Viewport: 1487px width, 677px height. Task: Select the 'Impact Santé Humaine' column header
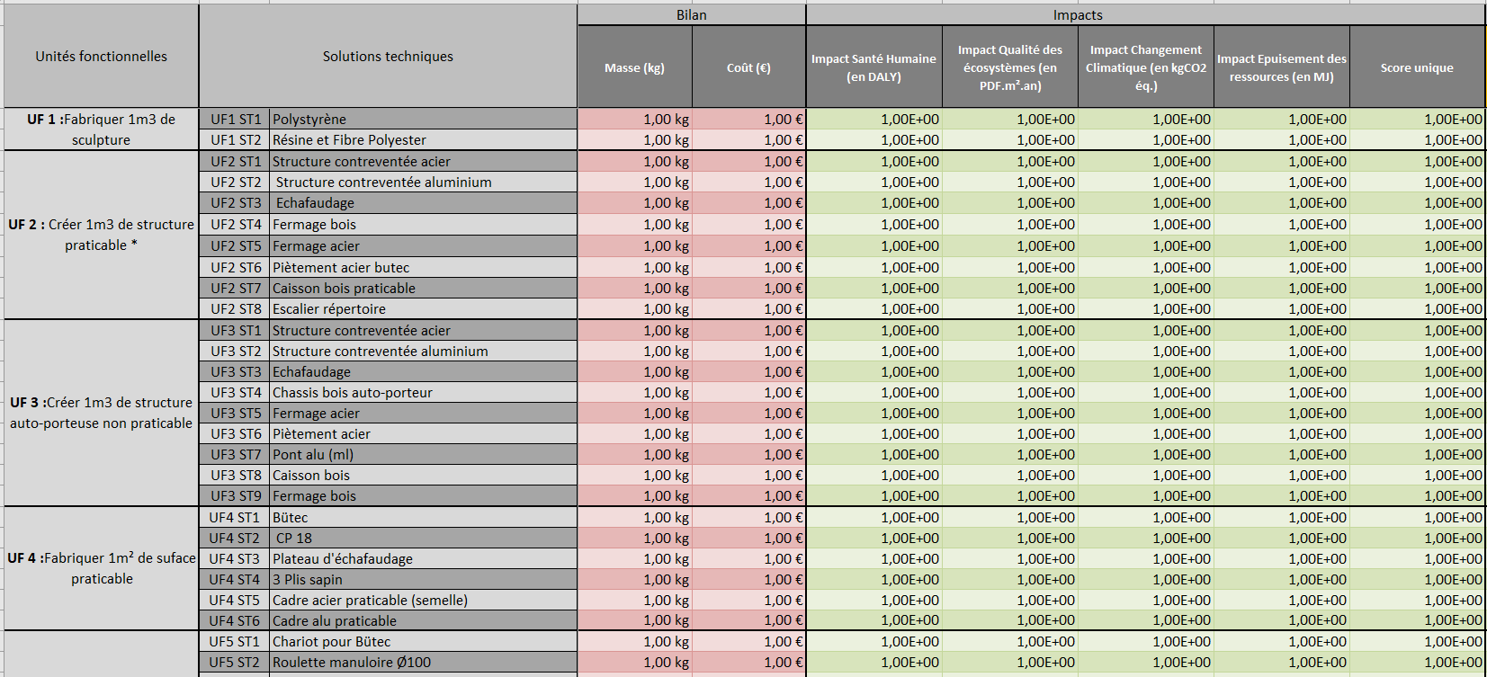tap(873, 68)
